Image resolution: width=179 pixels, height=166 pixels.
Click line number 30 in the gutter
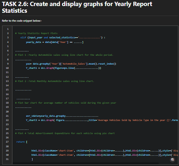(7, 155)
